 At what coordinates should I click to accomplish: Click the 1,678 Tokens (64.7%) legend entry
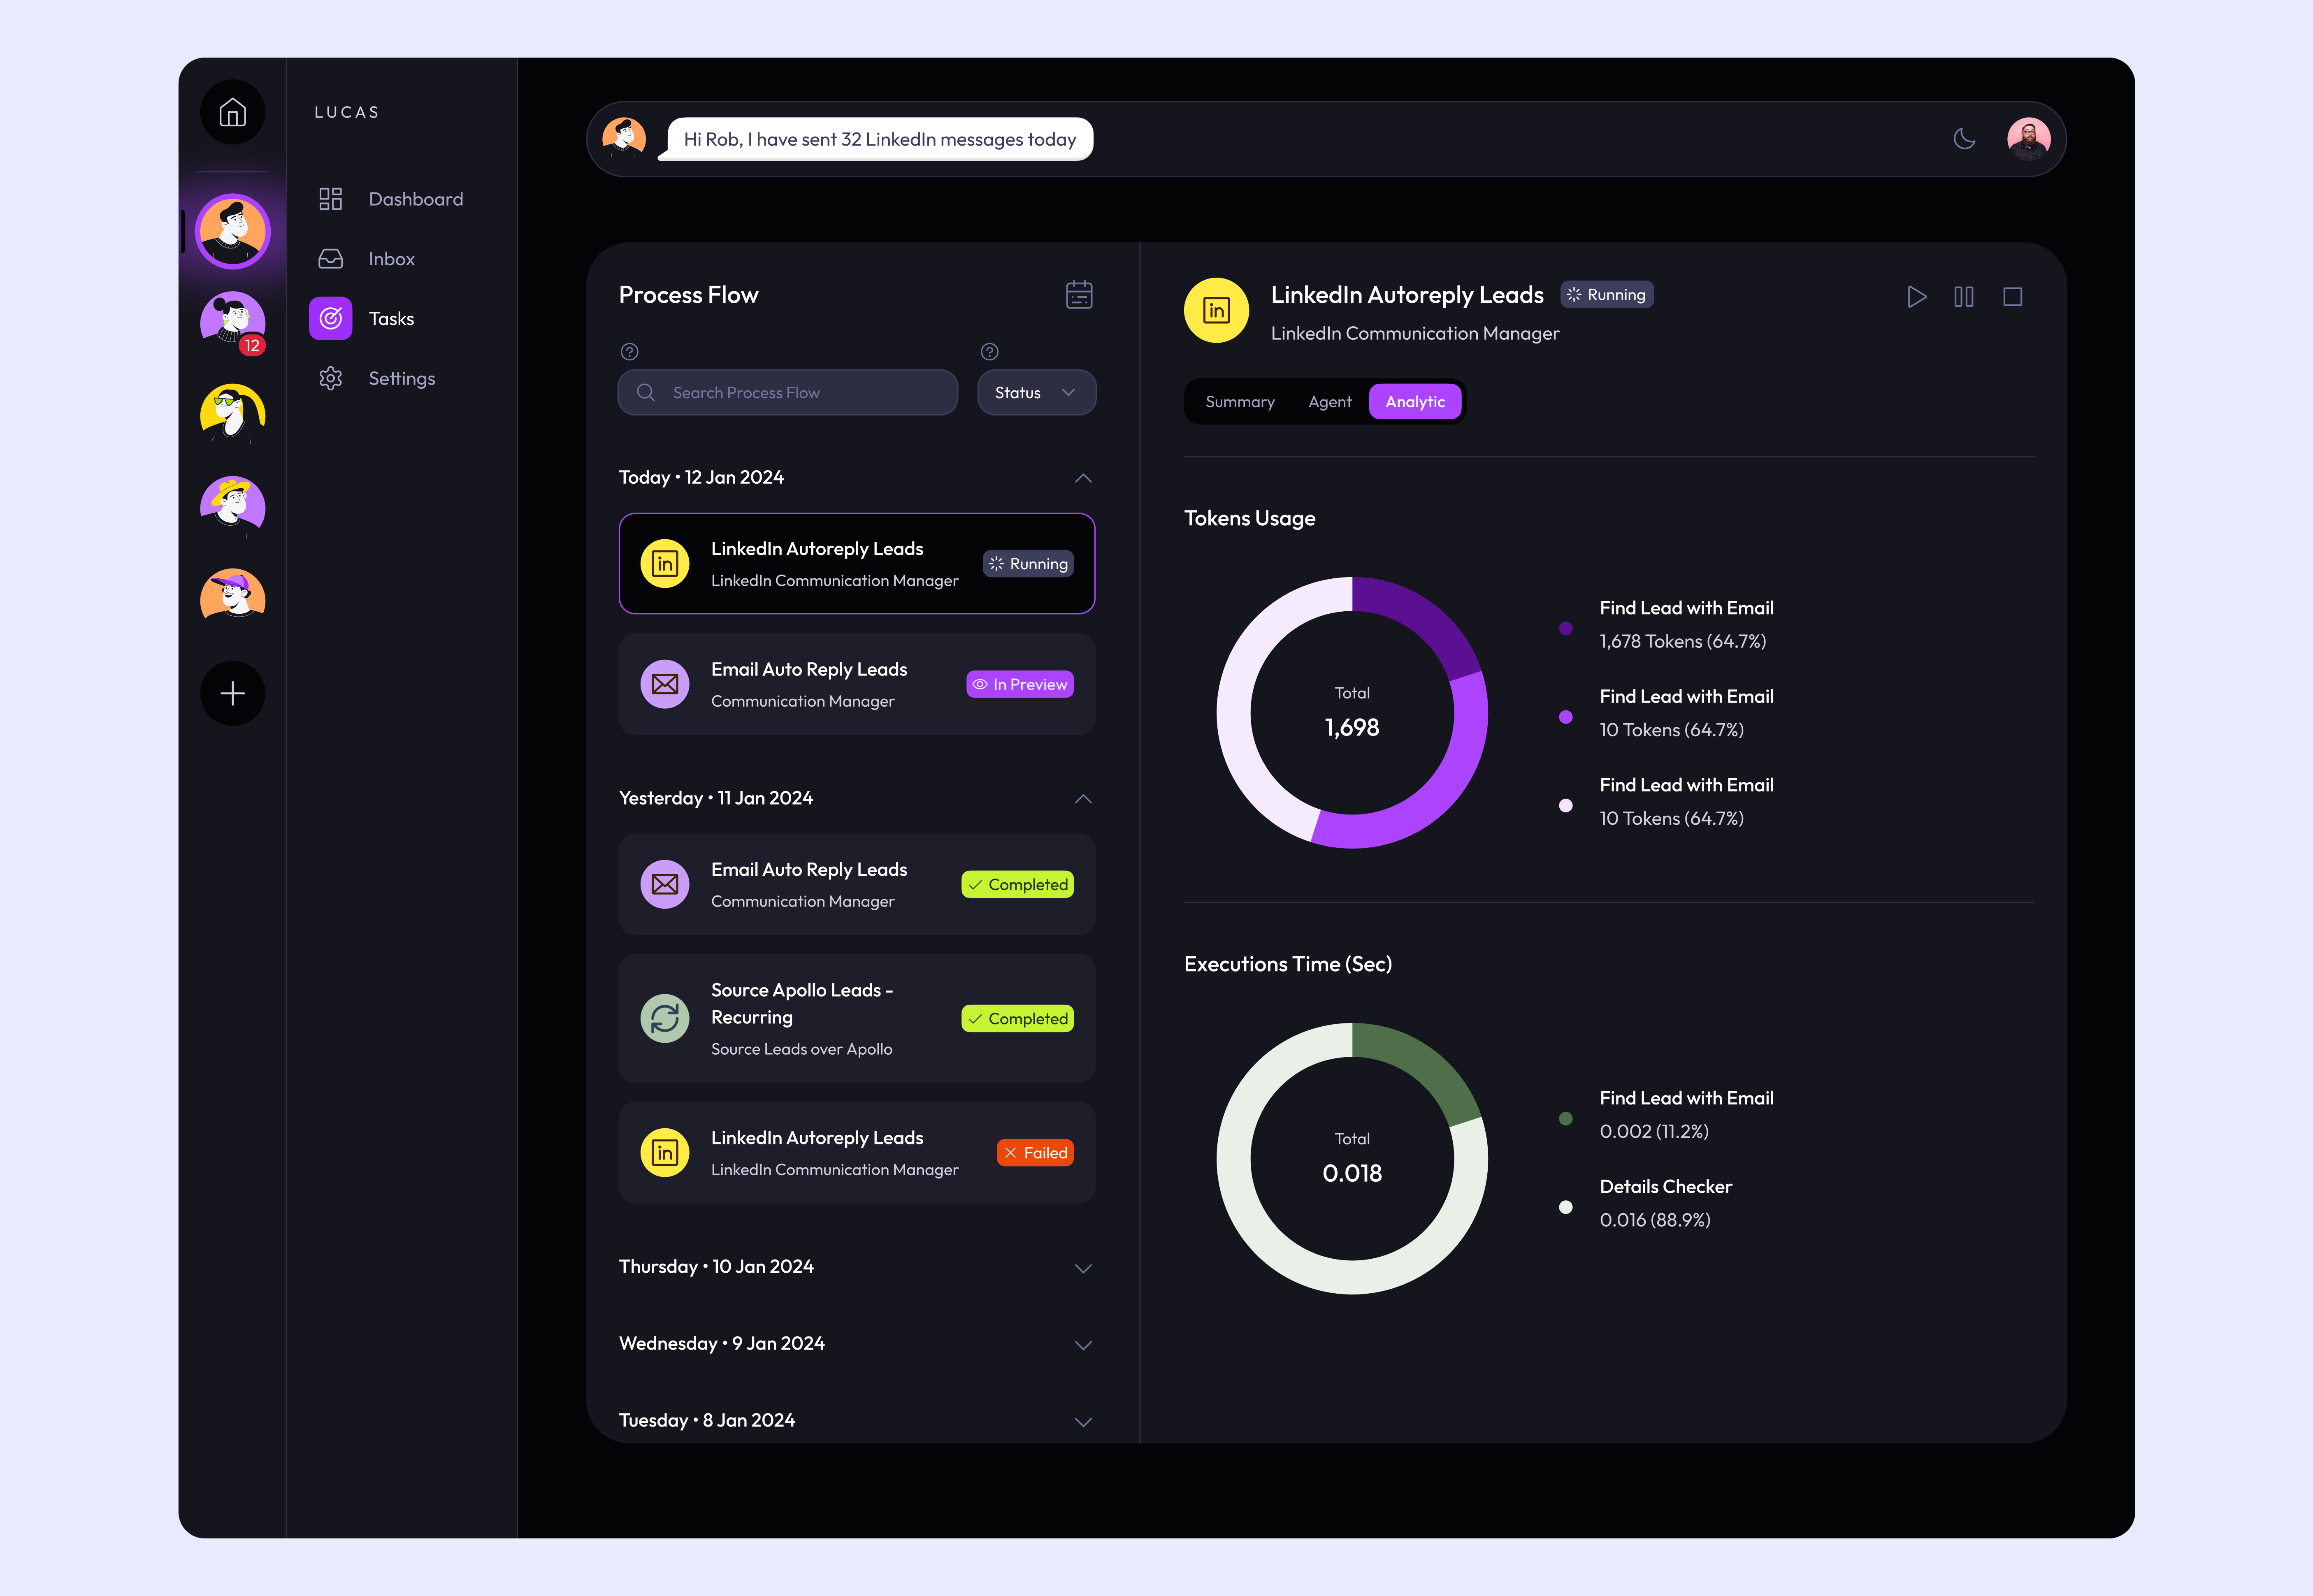click(x=1683, y=642)
